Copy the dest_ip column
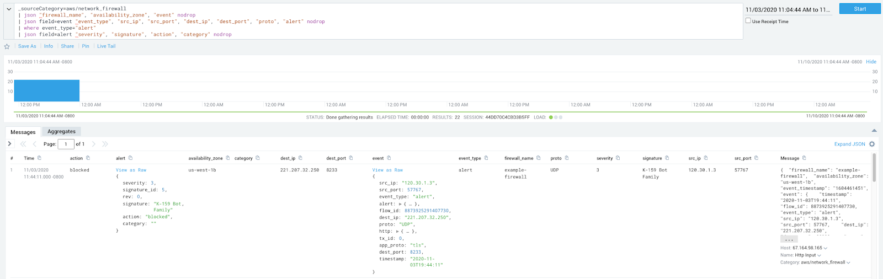Image resolution: width=883 pixels, height=279 pixels. [x=300, y=158]
